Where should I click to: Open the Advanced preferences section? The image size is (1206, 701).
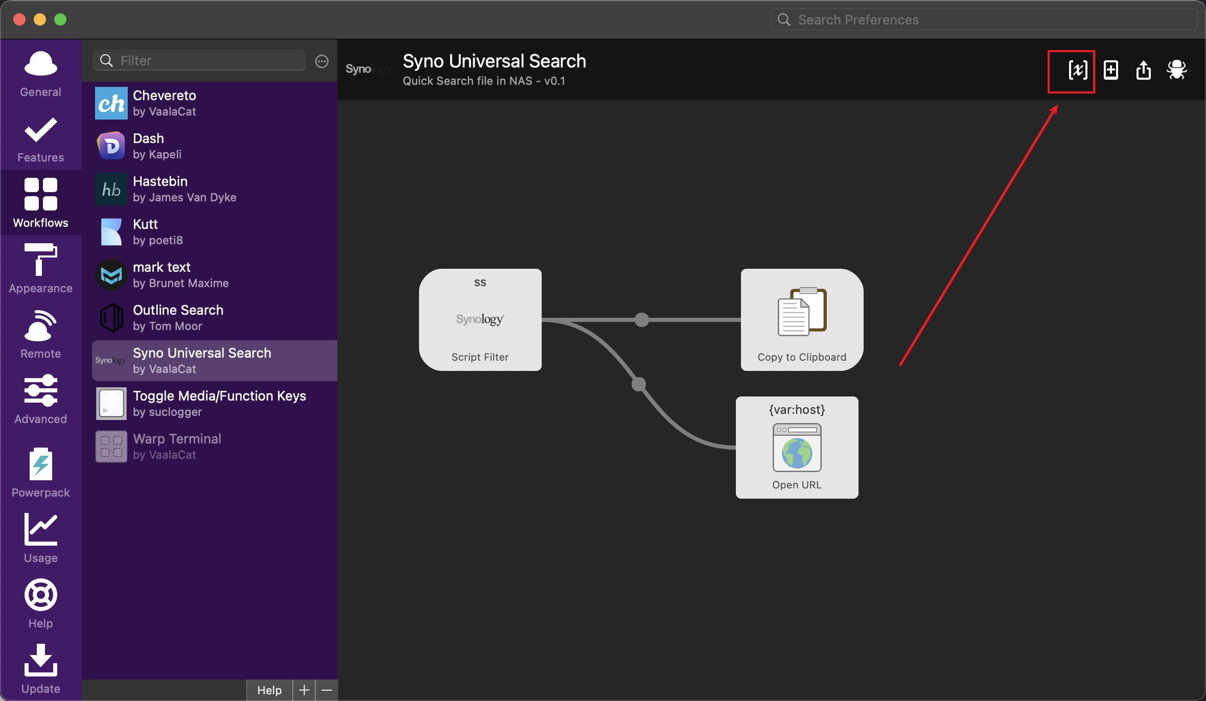click(40, 399)
